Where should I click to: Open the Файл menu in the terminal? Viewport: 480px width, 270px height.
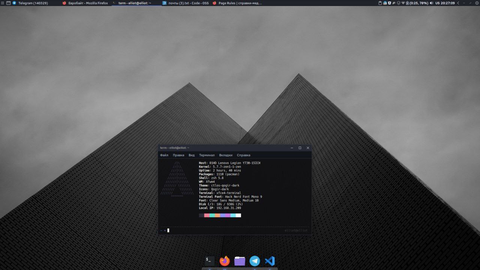(x=164, y=155)
